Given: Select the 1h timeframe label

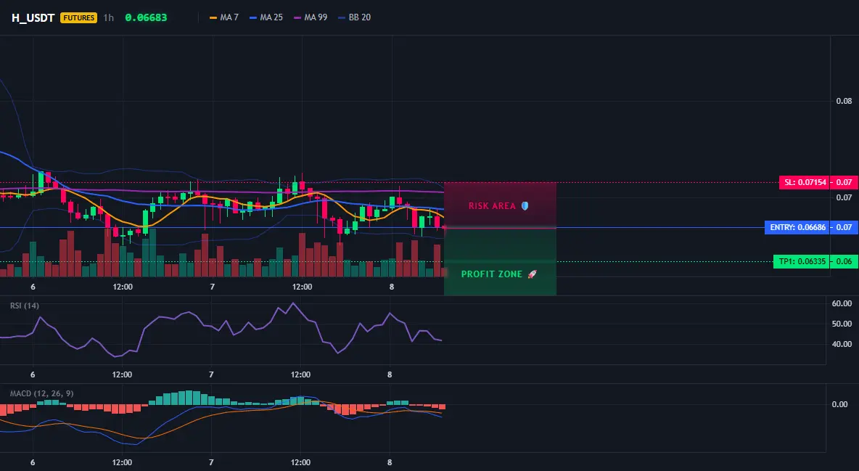Looking at the screenshot, I should click(x=109, y=17).
